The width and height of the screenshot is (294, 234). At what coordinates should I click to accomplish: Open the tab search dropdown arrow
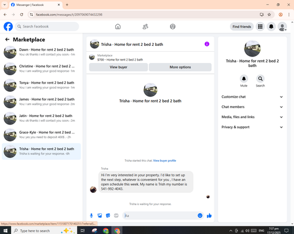pos(5,5)
